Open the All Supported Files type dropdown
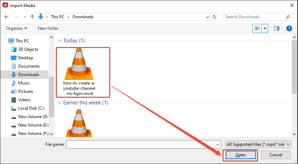Viewport: 298px width, 164px height. [258, 144]
